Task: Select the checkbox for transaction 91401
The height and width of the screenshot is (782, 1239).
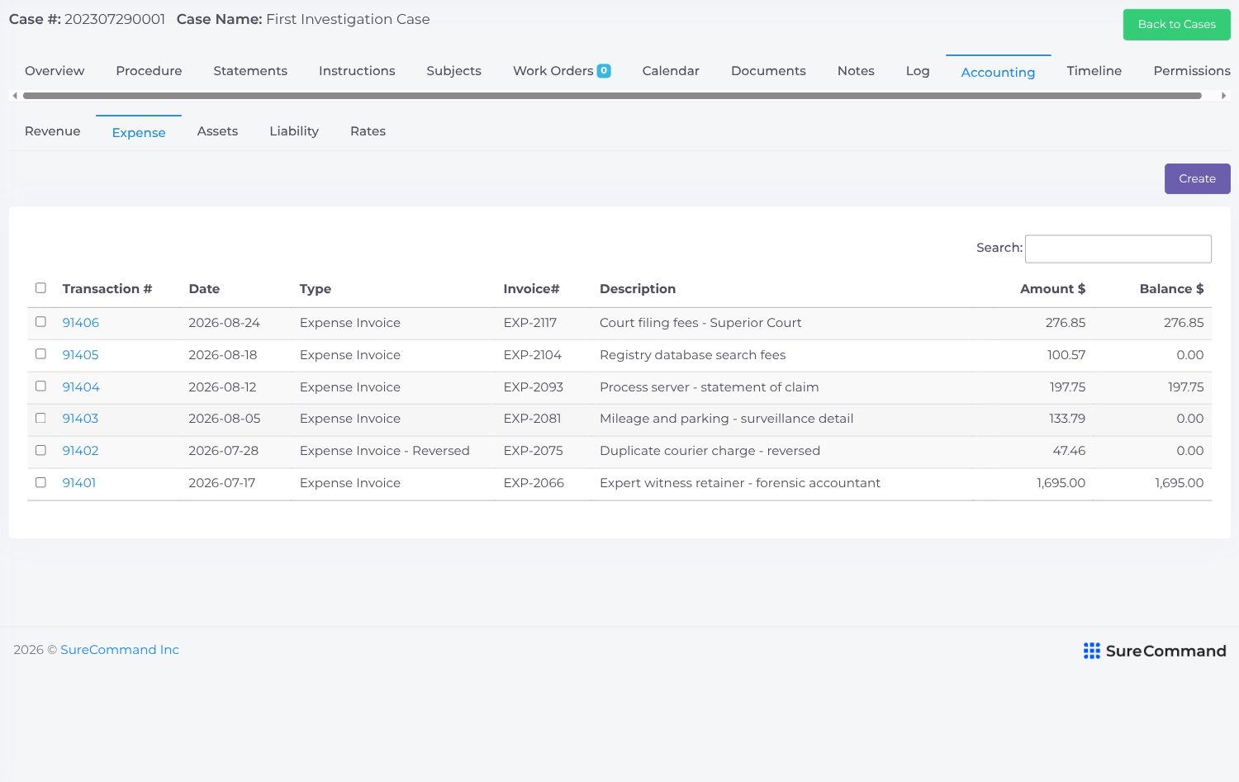Action: point(40,482)
